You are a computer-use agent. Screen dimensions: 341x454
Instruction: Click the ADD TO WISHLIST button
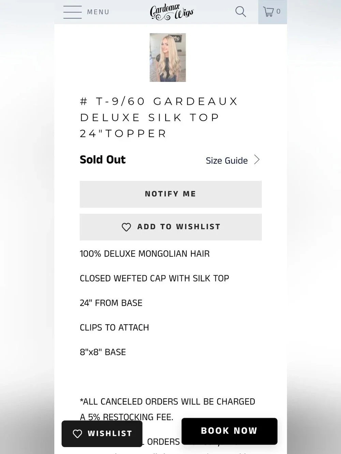click(170, 227)
